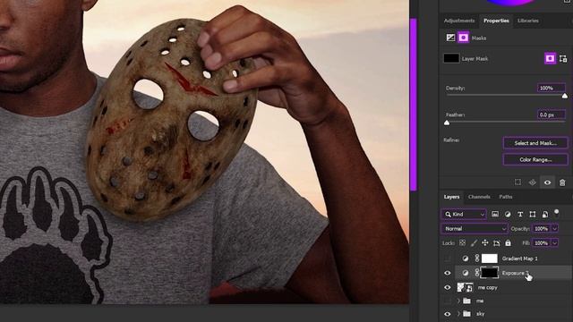Click the Density percentage field

click(x=552, y=88)
